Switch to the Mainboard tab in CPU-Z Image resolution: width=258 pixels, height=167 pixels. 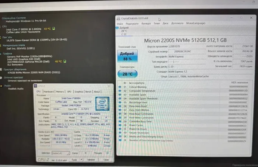pyautogui.click(x=49, y=92)
